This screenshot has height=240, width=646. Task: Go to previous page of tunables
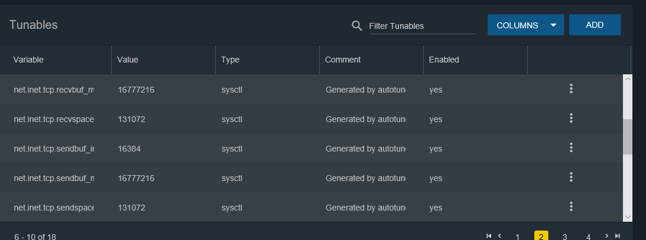click(x=499, y=236)
